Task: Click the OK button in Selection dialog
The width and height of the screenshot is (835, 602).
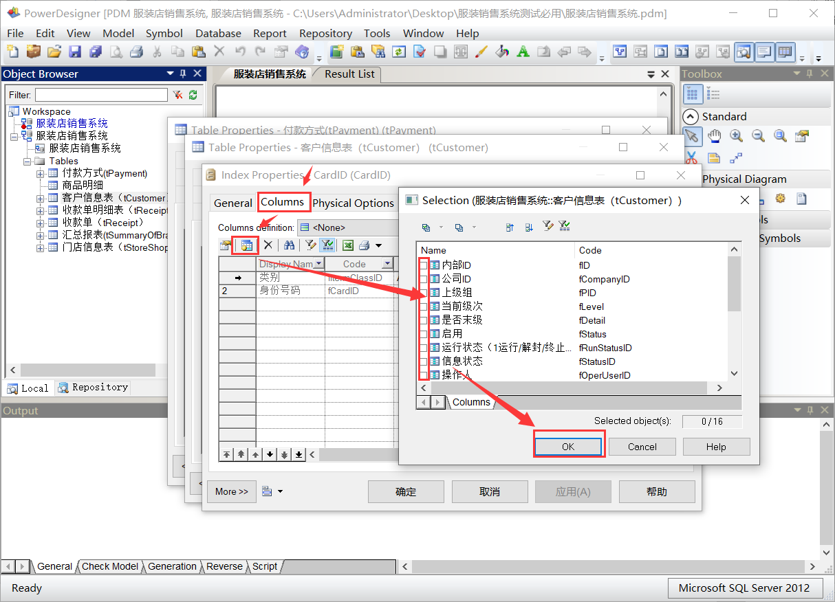Action: [569, 446]
